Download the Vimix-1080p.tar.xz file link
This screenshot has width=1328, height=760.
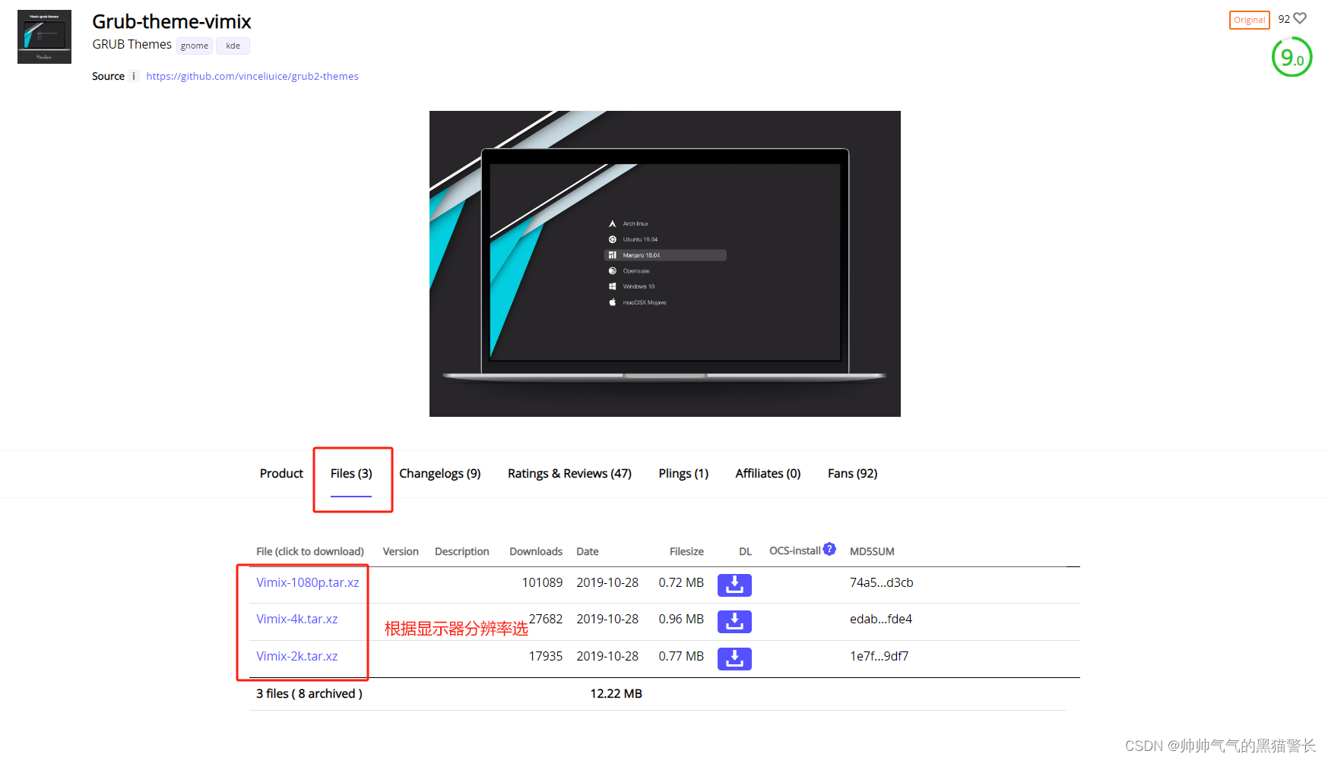coord(308,582)
